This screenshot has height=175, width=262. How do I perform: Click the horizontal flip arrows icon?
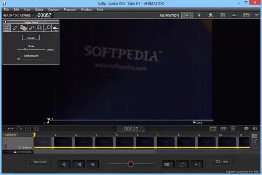tap(10, 128)
